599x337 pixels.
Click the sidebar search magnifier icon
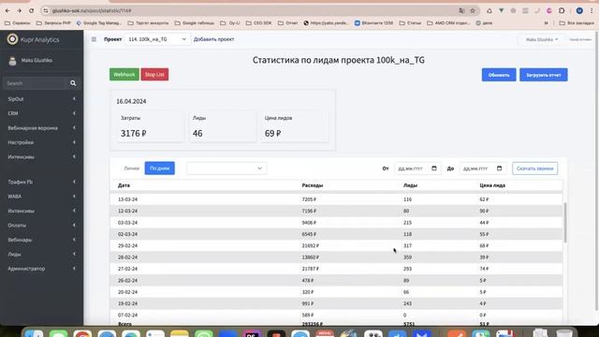73,83
